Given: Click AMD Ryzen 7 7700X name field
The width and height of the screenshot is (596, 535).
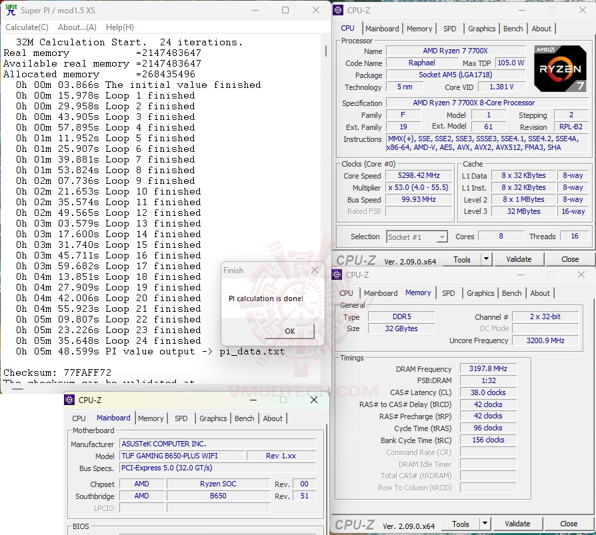Looking at the screenshot, I should click(455, 51).
